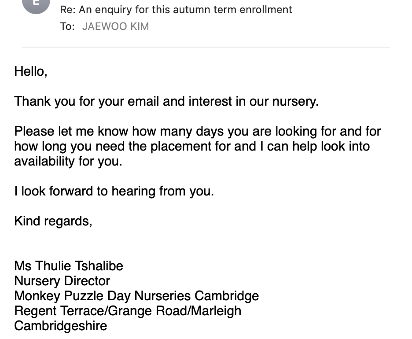Click the "Cambridgeshire" line
Screen dimensions: 412x339
(61, 326)
